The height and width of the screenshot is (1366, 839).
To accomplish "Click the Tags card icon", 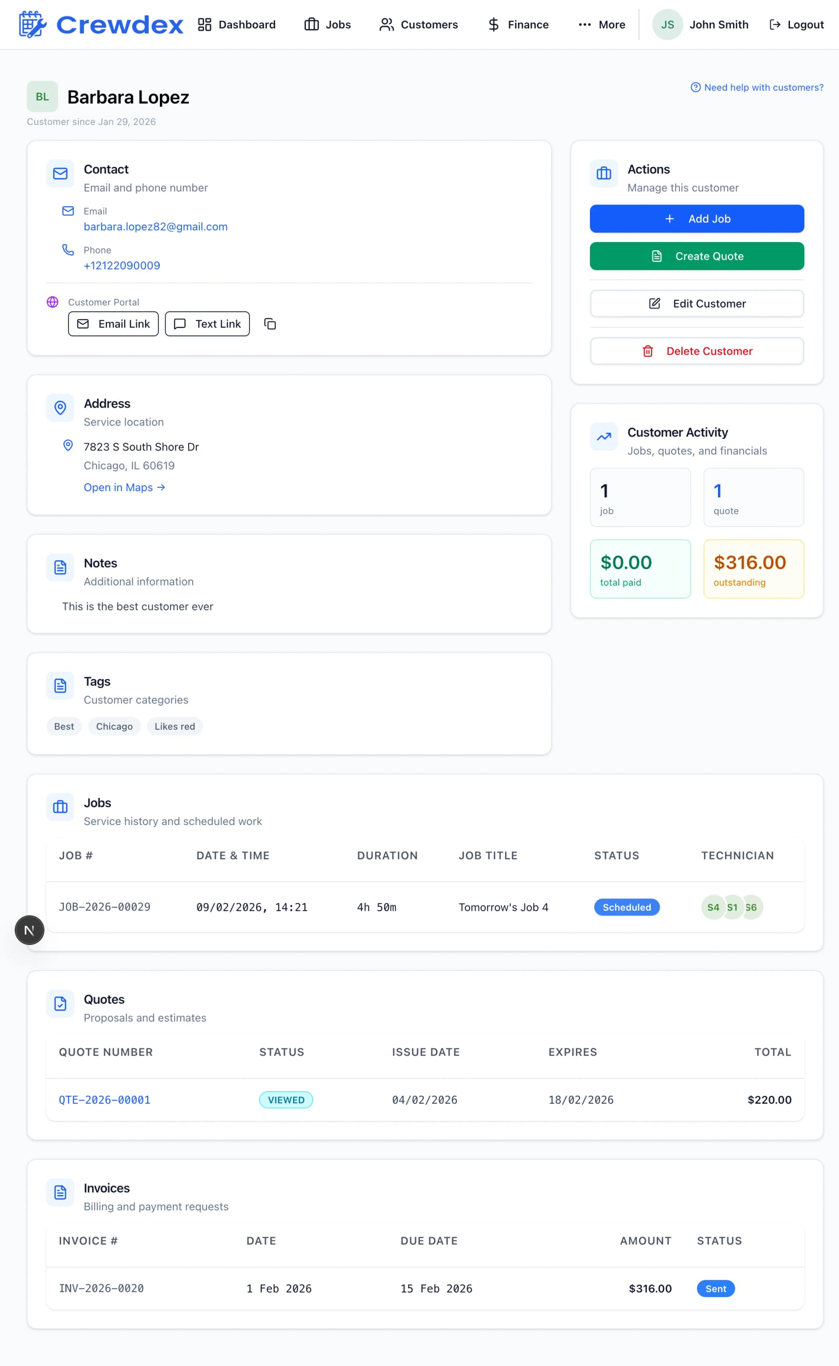I will click(60, 686).
